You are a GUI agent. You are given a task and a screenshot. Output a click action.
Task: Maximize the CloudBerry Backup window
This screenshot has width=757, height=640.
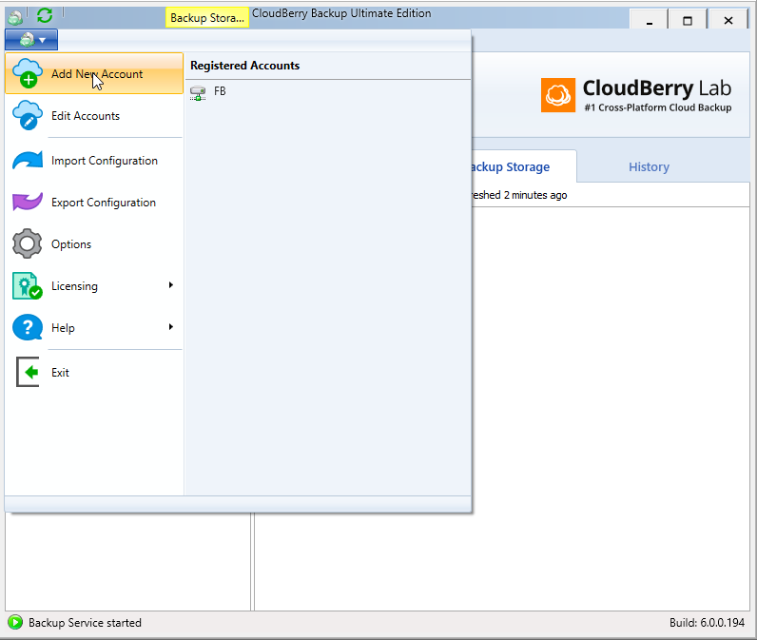pyautogui.click(x=688, y=20)
